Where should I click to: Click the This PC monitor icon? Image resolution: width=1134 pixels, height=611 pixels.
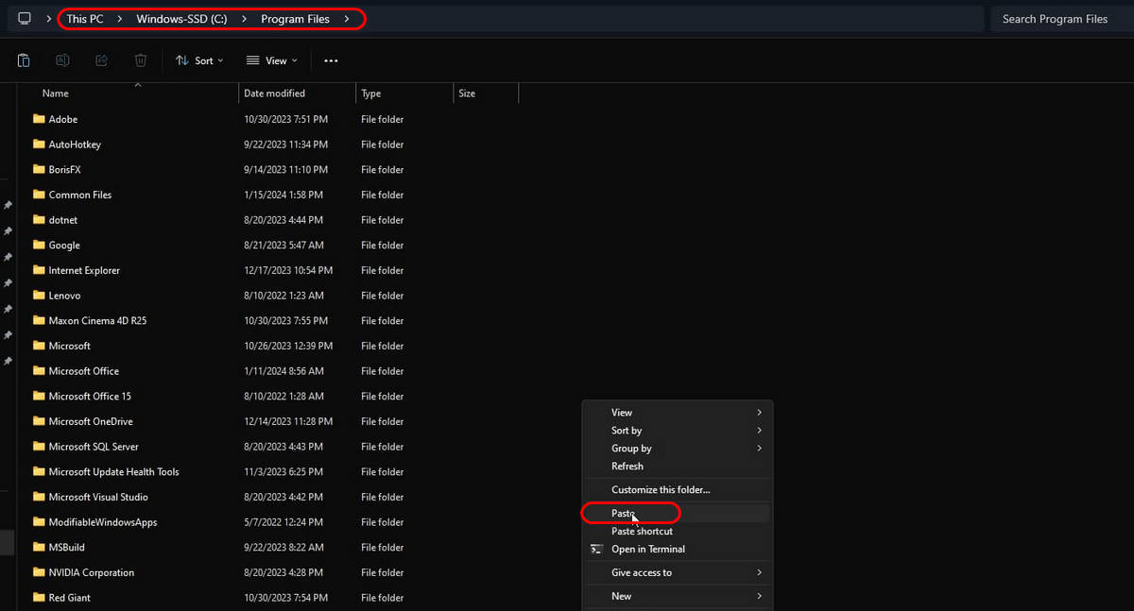tap(25, 19)
